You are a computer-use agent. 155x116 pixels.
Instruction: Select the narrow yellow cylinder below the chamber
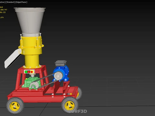pos(32,61)
